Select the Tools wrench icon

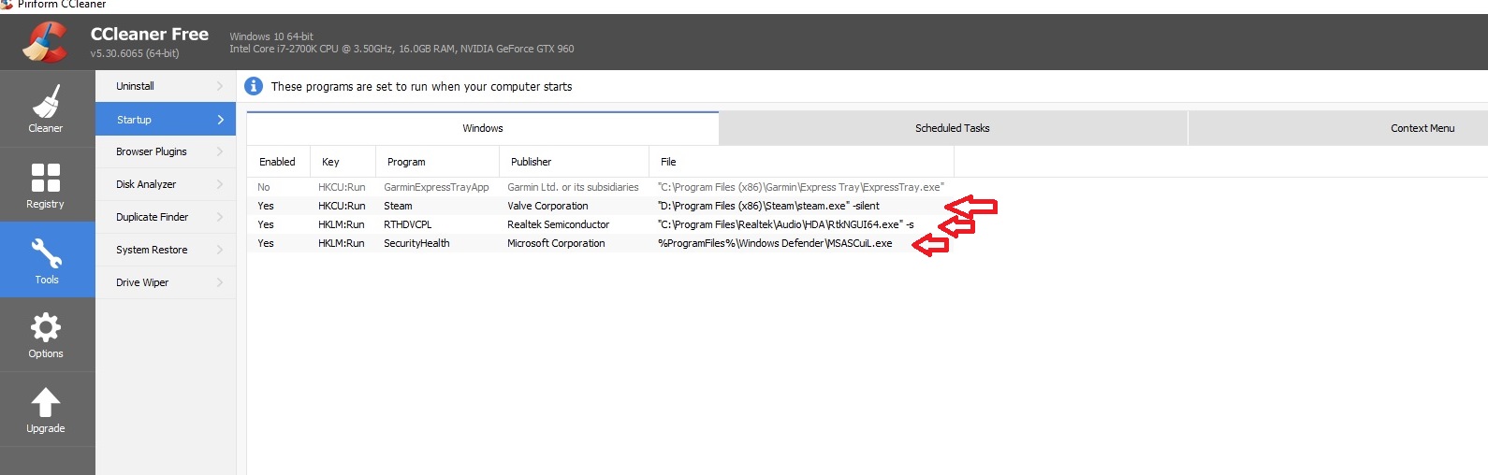pyautogui.click(x=46, y=253)
